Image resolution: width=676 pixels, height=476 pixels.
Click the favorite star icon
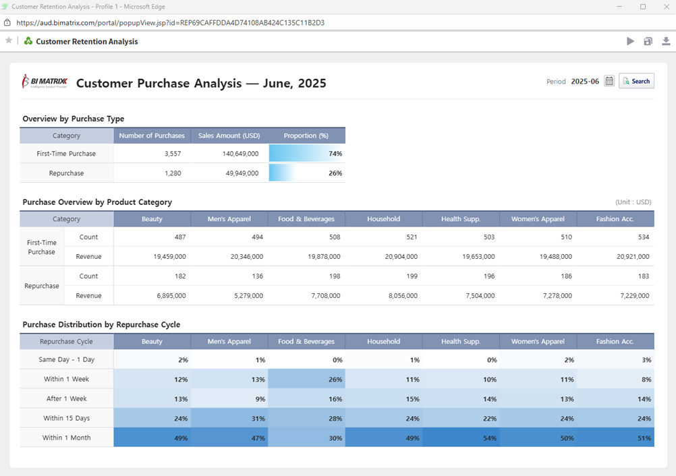9,40
